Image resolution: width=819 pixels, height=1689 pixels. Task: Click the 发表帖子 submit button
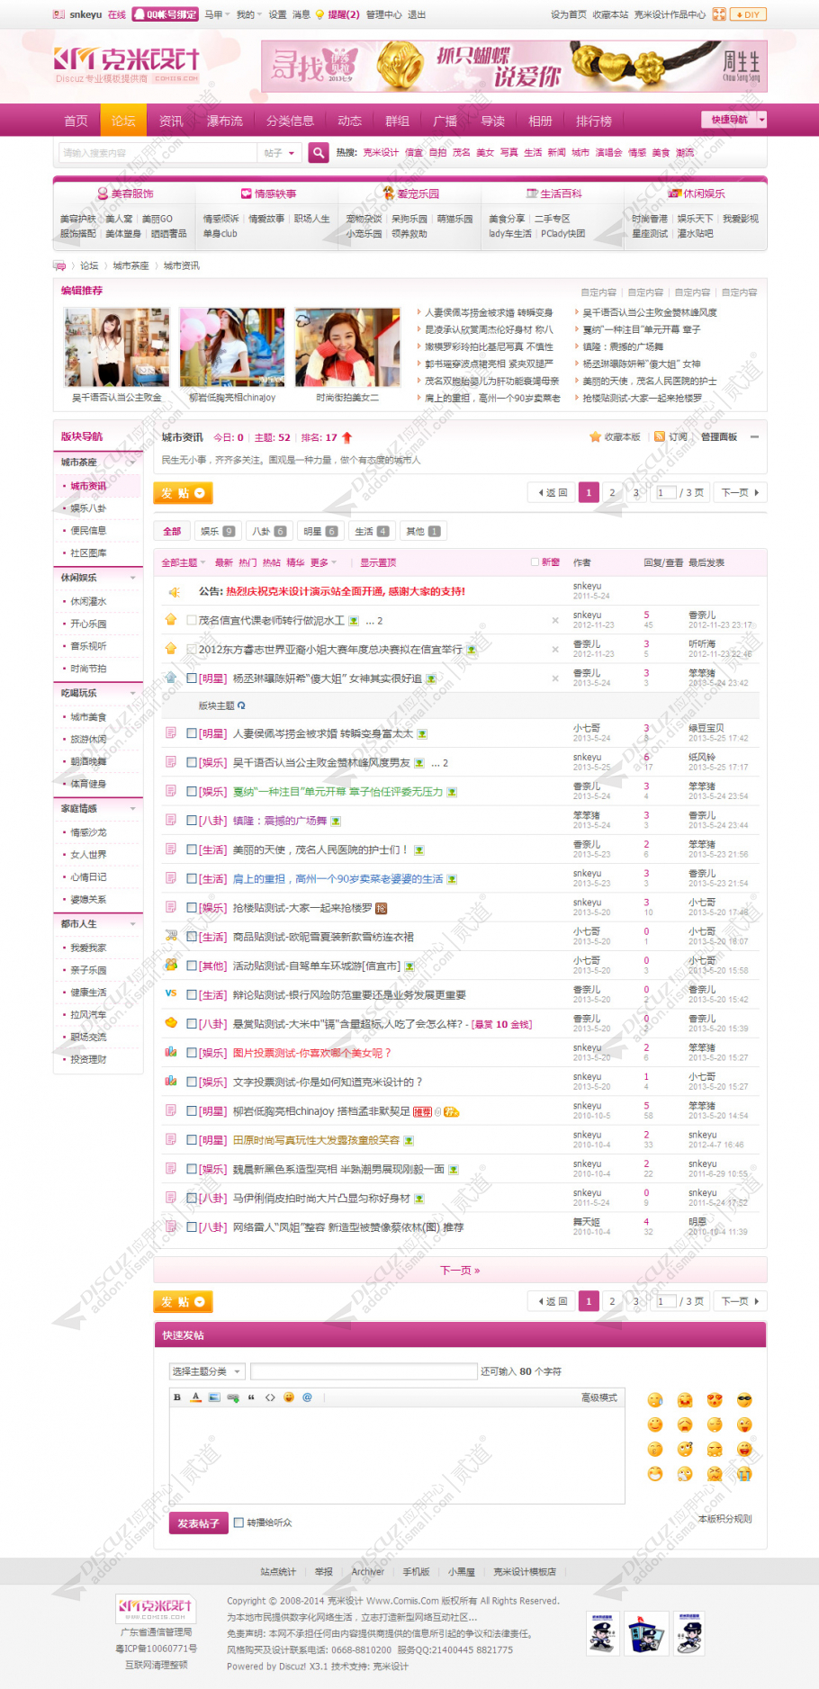click(x=198, y=1523)
